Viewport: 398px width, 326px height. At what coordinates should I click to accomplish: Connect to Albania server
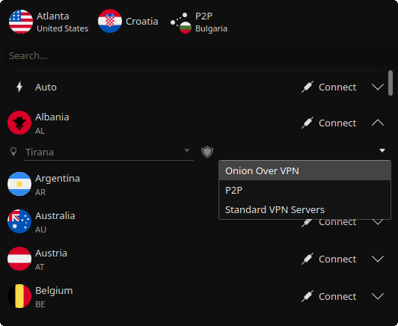329,123
